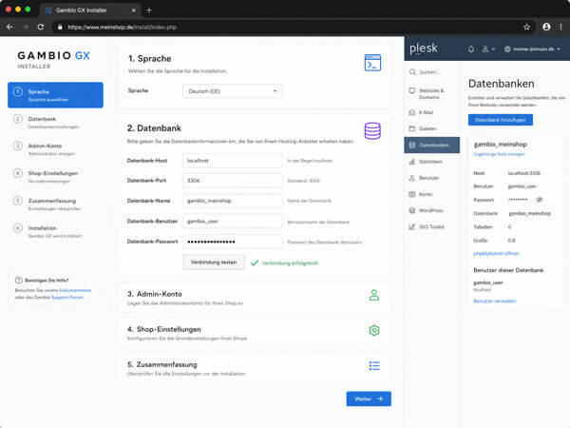The width and height of the screenshot is (570, 428).
Task: Open the browser profile icon
Action: click(x=546, y=27)
